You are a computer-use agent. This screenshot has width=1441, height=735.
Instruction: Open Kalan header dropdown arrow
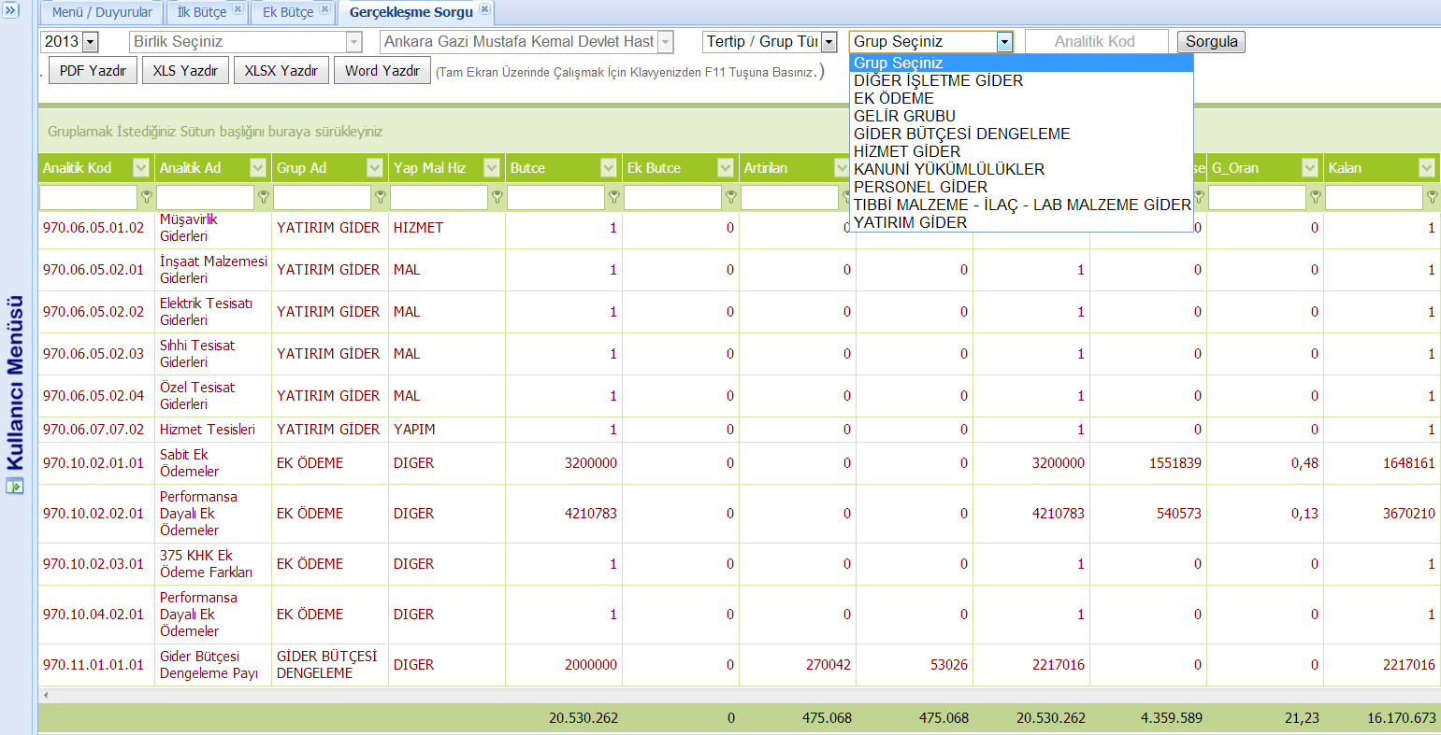[x=1427, y=168]
